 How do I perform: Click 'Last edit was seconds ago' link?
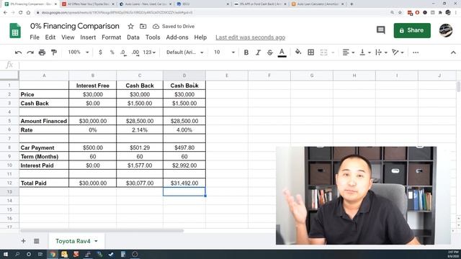click(250, 37)
